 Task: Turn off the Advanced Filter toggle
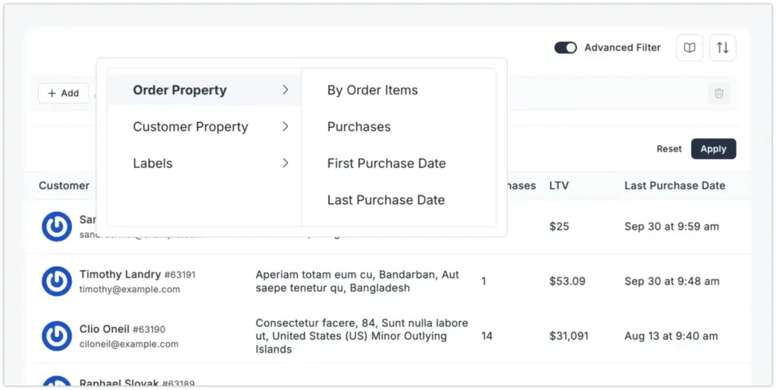(565, 48)
